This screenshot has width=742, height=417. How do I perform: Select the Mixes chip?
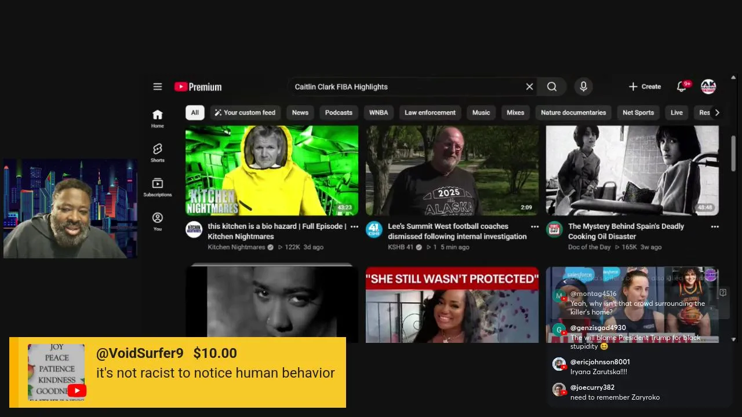515,112
